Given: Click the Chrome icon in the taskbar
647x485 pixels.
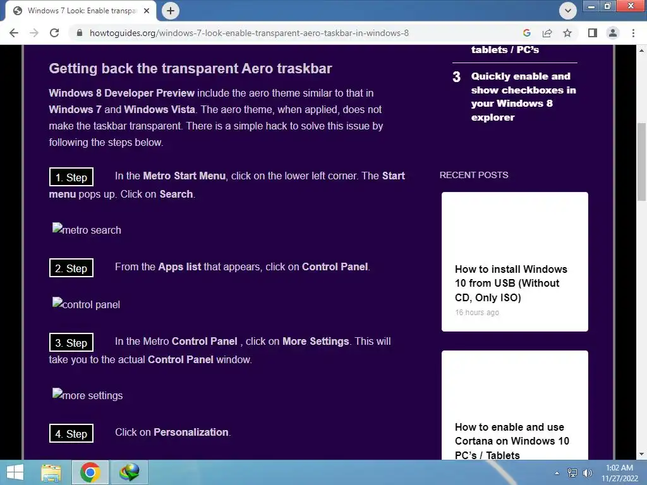Looking at the screenshot, I should pos(90,472).
